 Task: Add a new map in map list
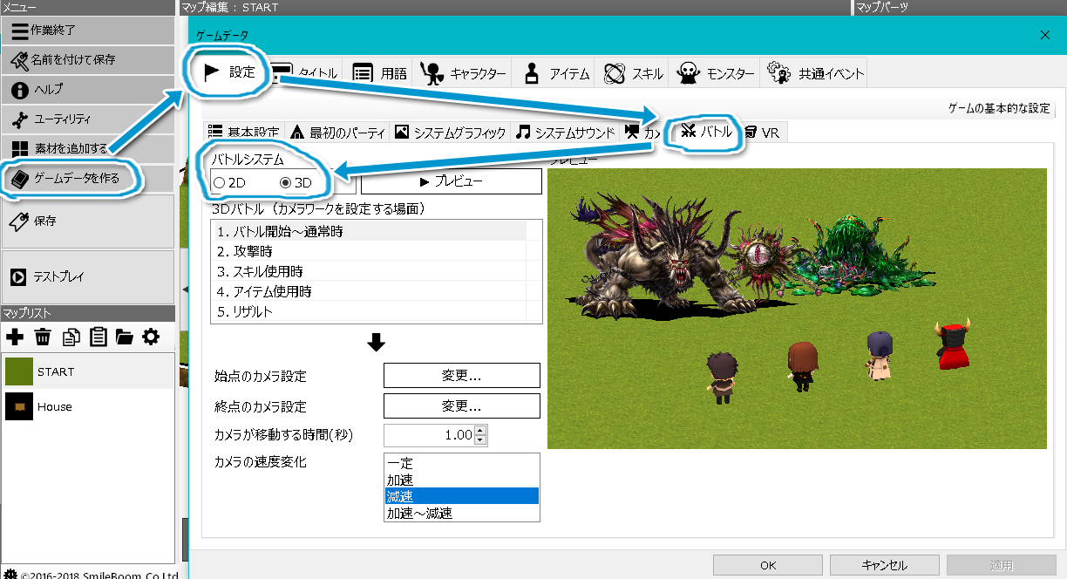point(15,337)
